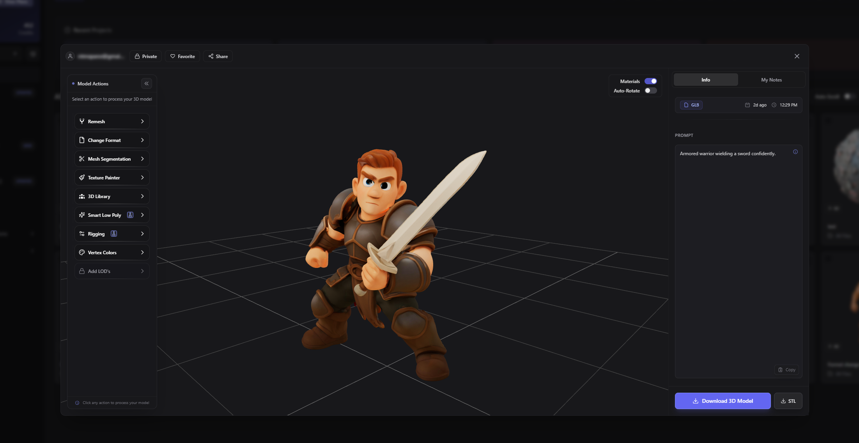Viewport: 859px width, 443px height.
Task: Enable Auto-Rotate for the model
Action: click(650, 90)
